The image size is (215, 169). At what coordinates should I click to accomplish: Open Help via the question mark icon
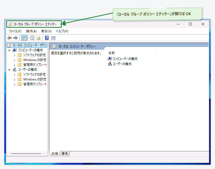coord(47,38)
